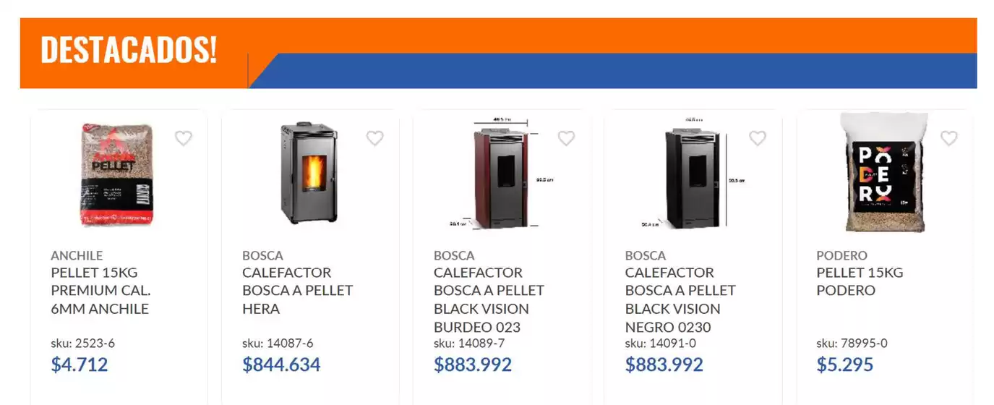Viewport: 994px width, 405px height.
Task: Click the ANCHILE brand label
Action: 77,255
